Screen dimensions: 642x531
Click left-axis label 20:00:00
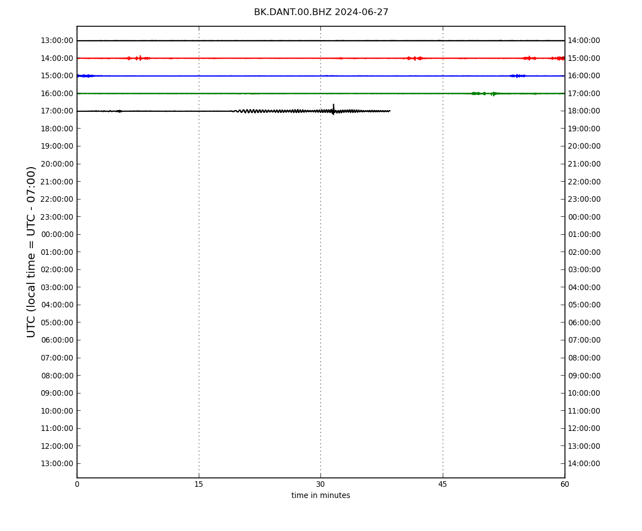(57, 164)
